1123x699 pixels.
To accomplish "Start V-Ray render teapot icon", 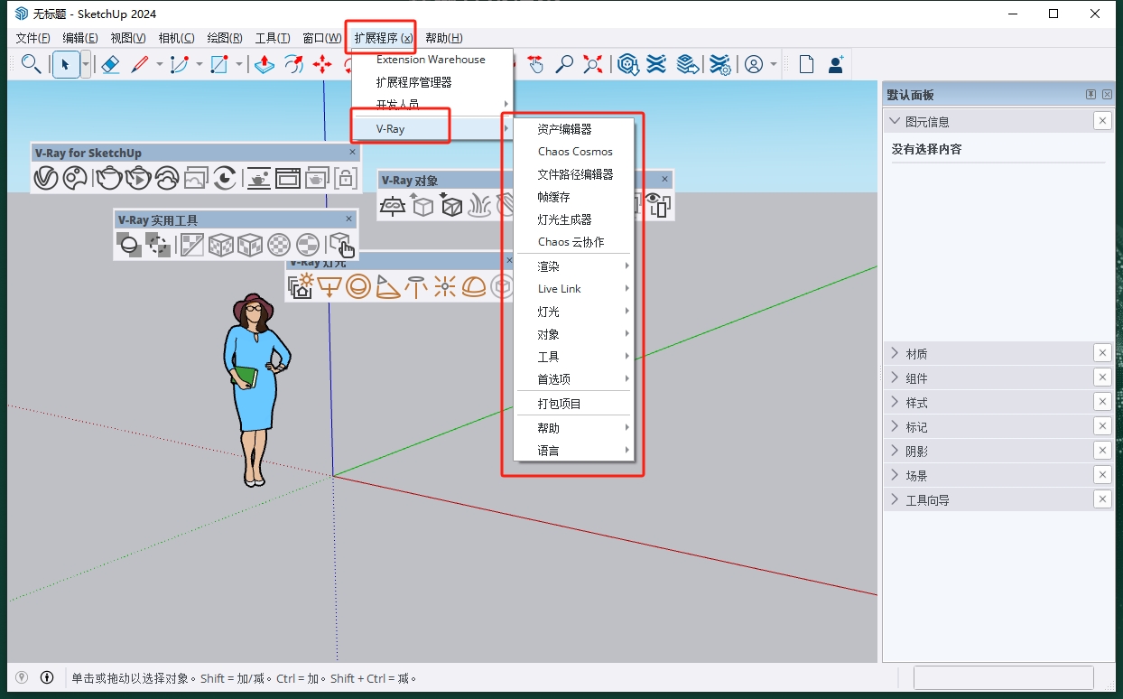I will coord(109,179).
